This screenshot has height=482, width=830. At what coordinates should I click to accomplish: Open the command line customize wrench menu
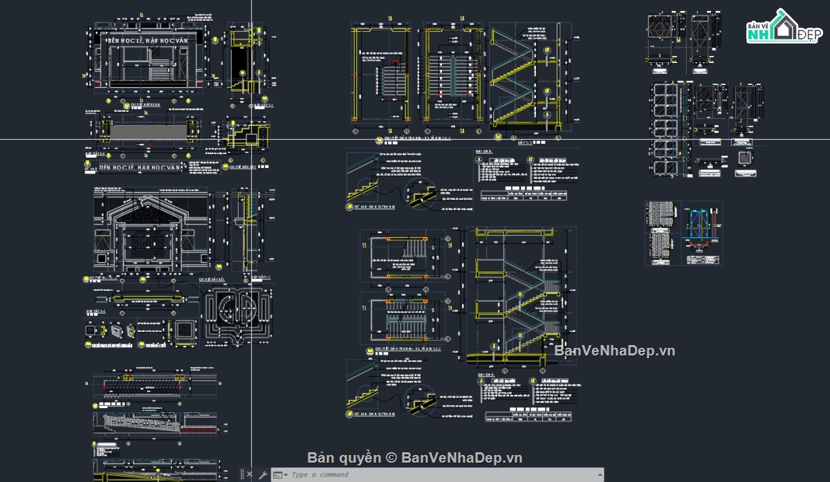click(x=263, y=475)
